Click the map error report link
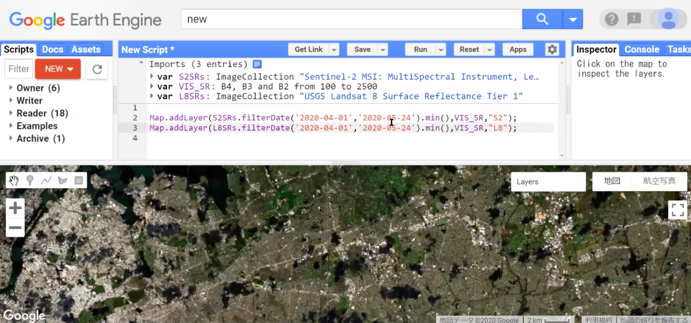 (x=654, y=319)
